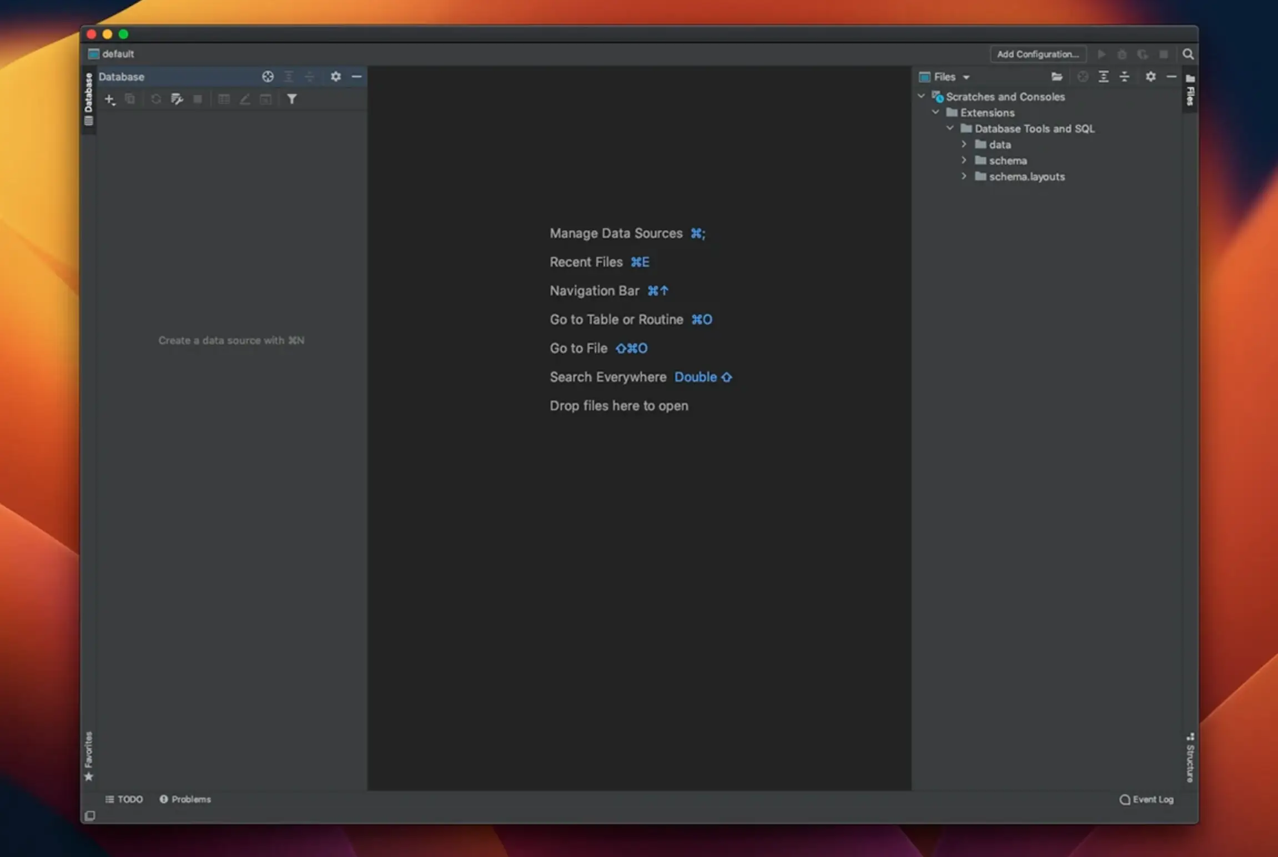
Task: Toggle the Files side tool window tab
Action: point(1190,89)
